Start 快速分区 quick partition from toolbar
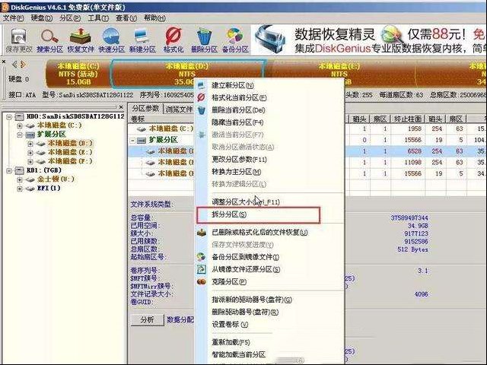This screenshot has width=487, height=365. click(112, 40)
